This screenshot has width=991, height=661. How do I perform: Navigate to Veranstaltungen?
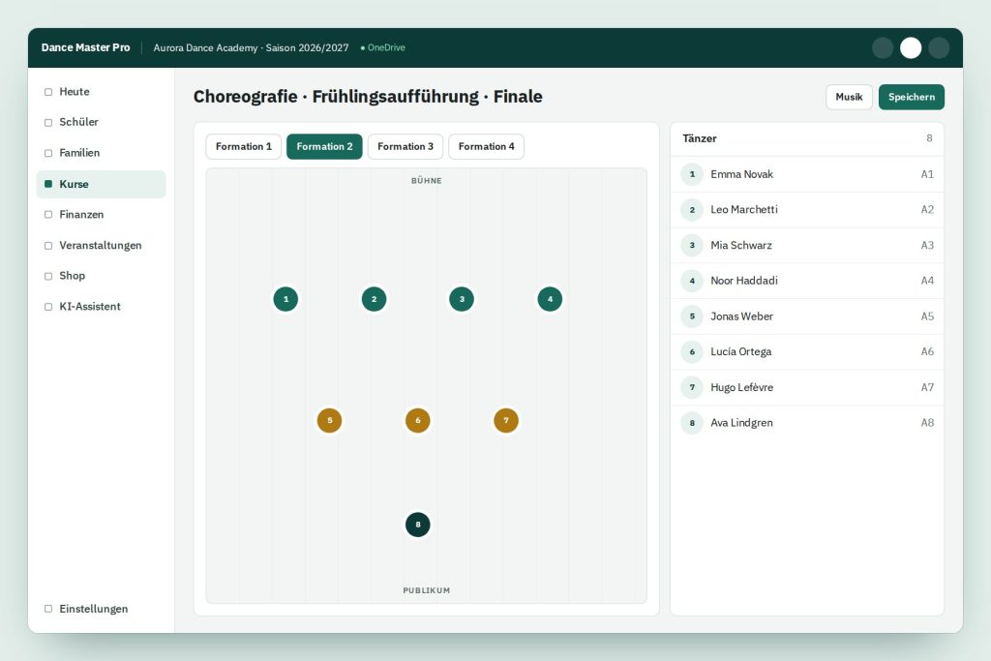coord(101,245)
